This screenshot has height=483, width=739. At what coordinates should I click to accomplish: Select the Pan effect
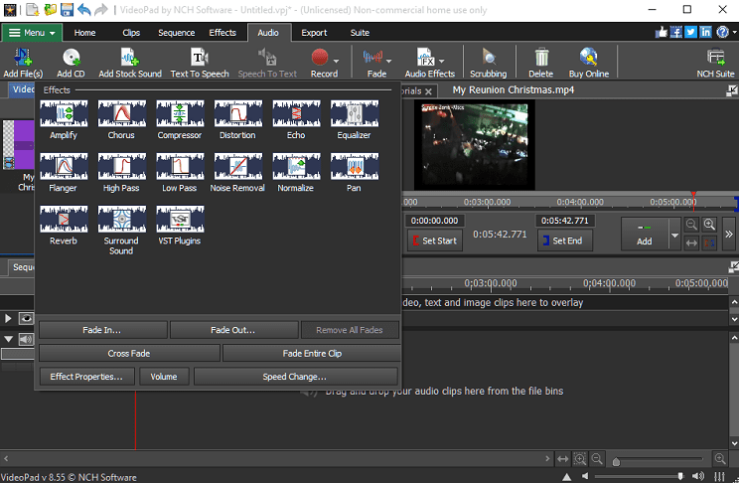click(x=354, y=173)
